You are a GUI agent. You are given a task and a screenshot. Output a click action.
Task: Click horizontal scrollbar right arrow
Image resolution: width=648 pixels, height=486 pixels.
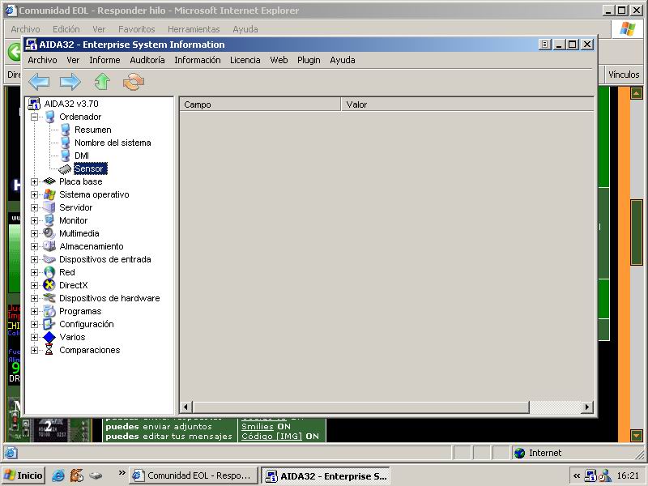tap(586, 407)
